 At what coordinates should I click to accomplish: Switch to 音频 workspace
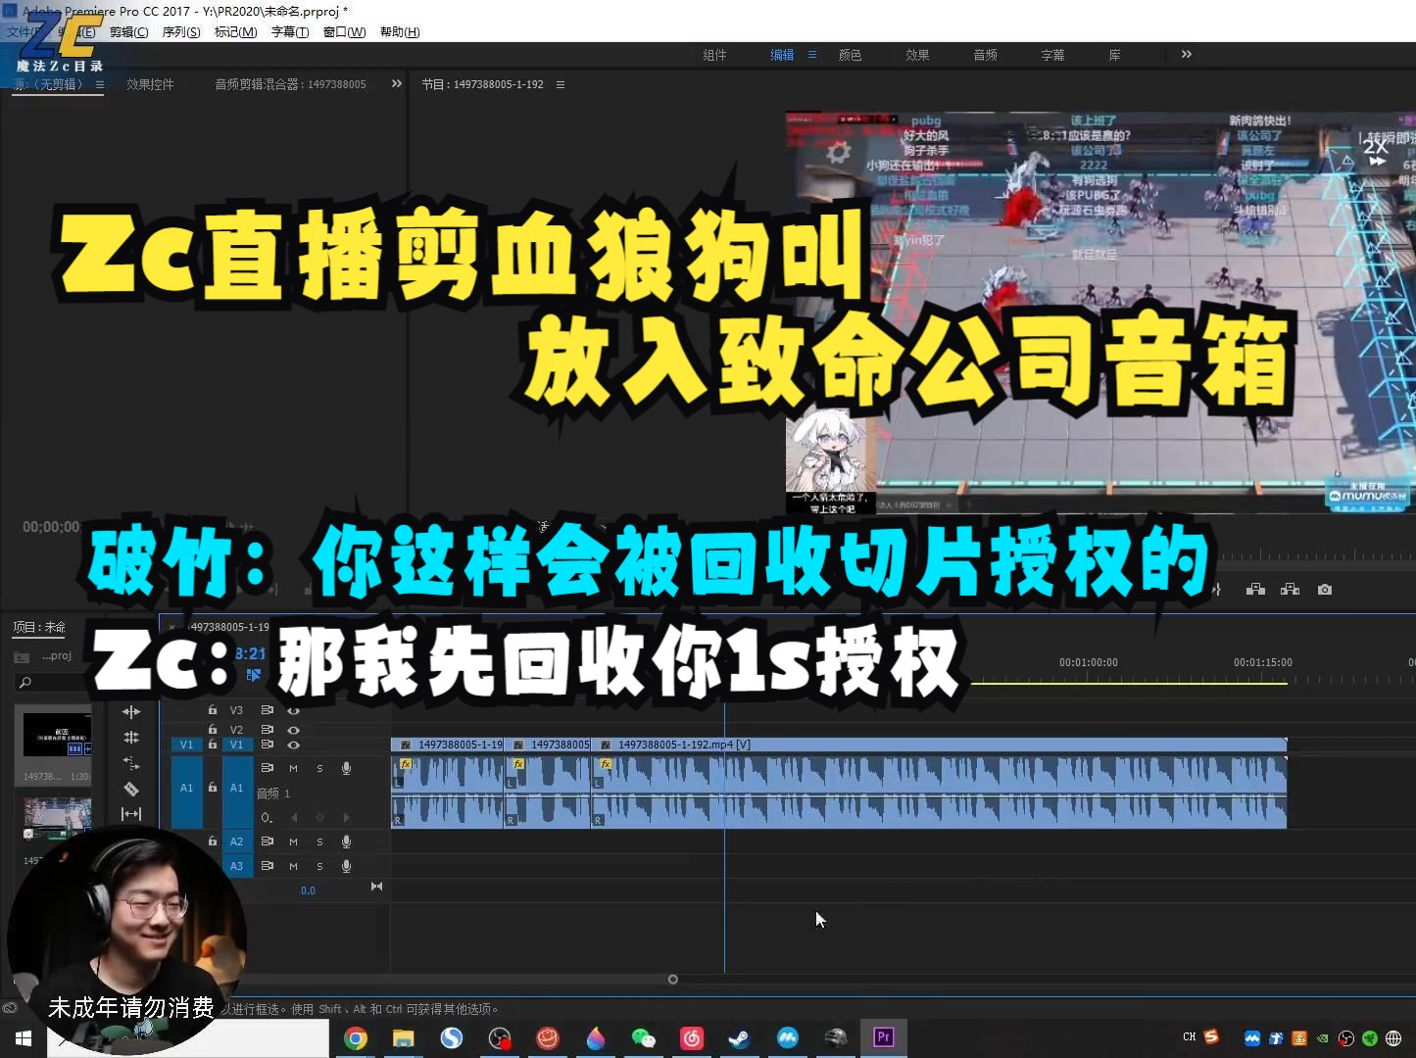[x=985, y=55]
